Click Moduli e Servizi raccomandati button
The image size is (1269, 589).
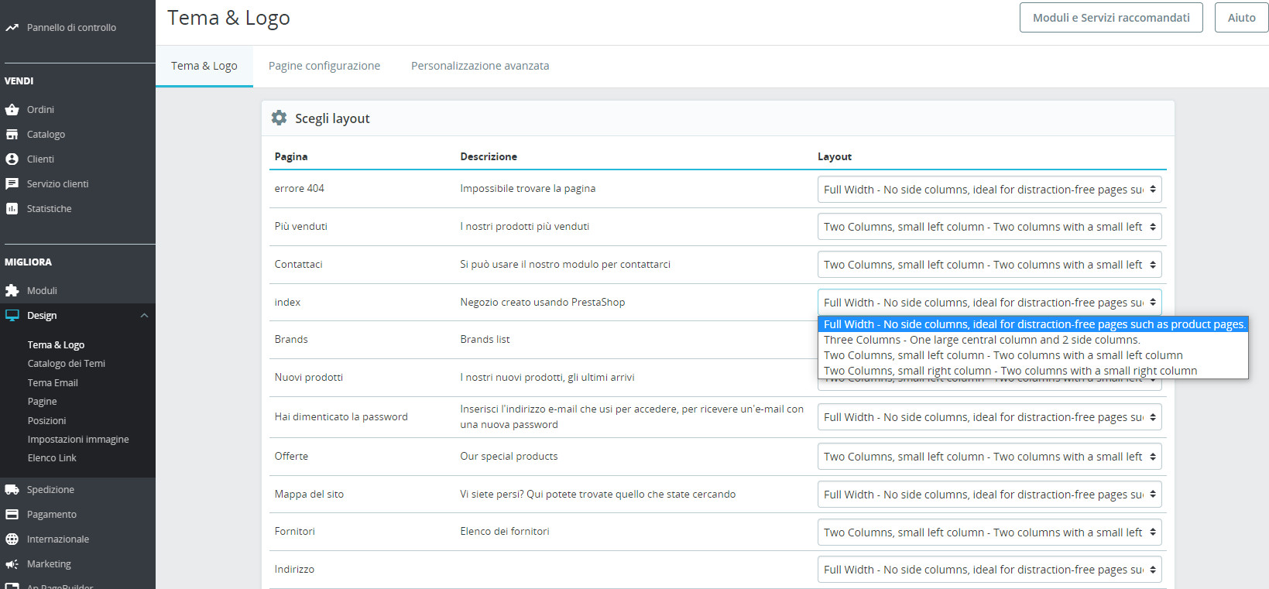point(1110,18)
